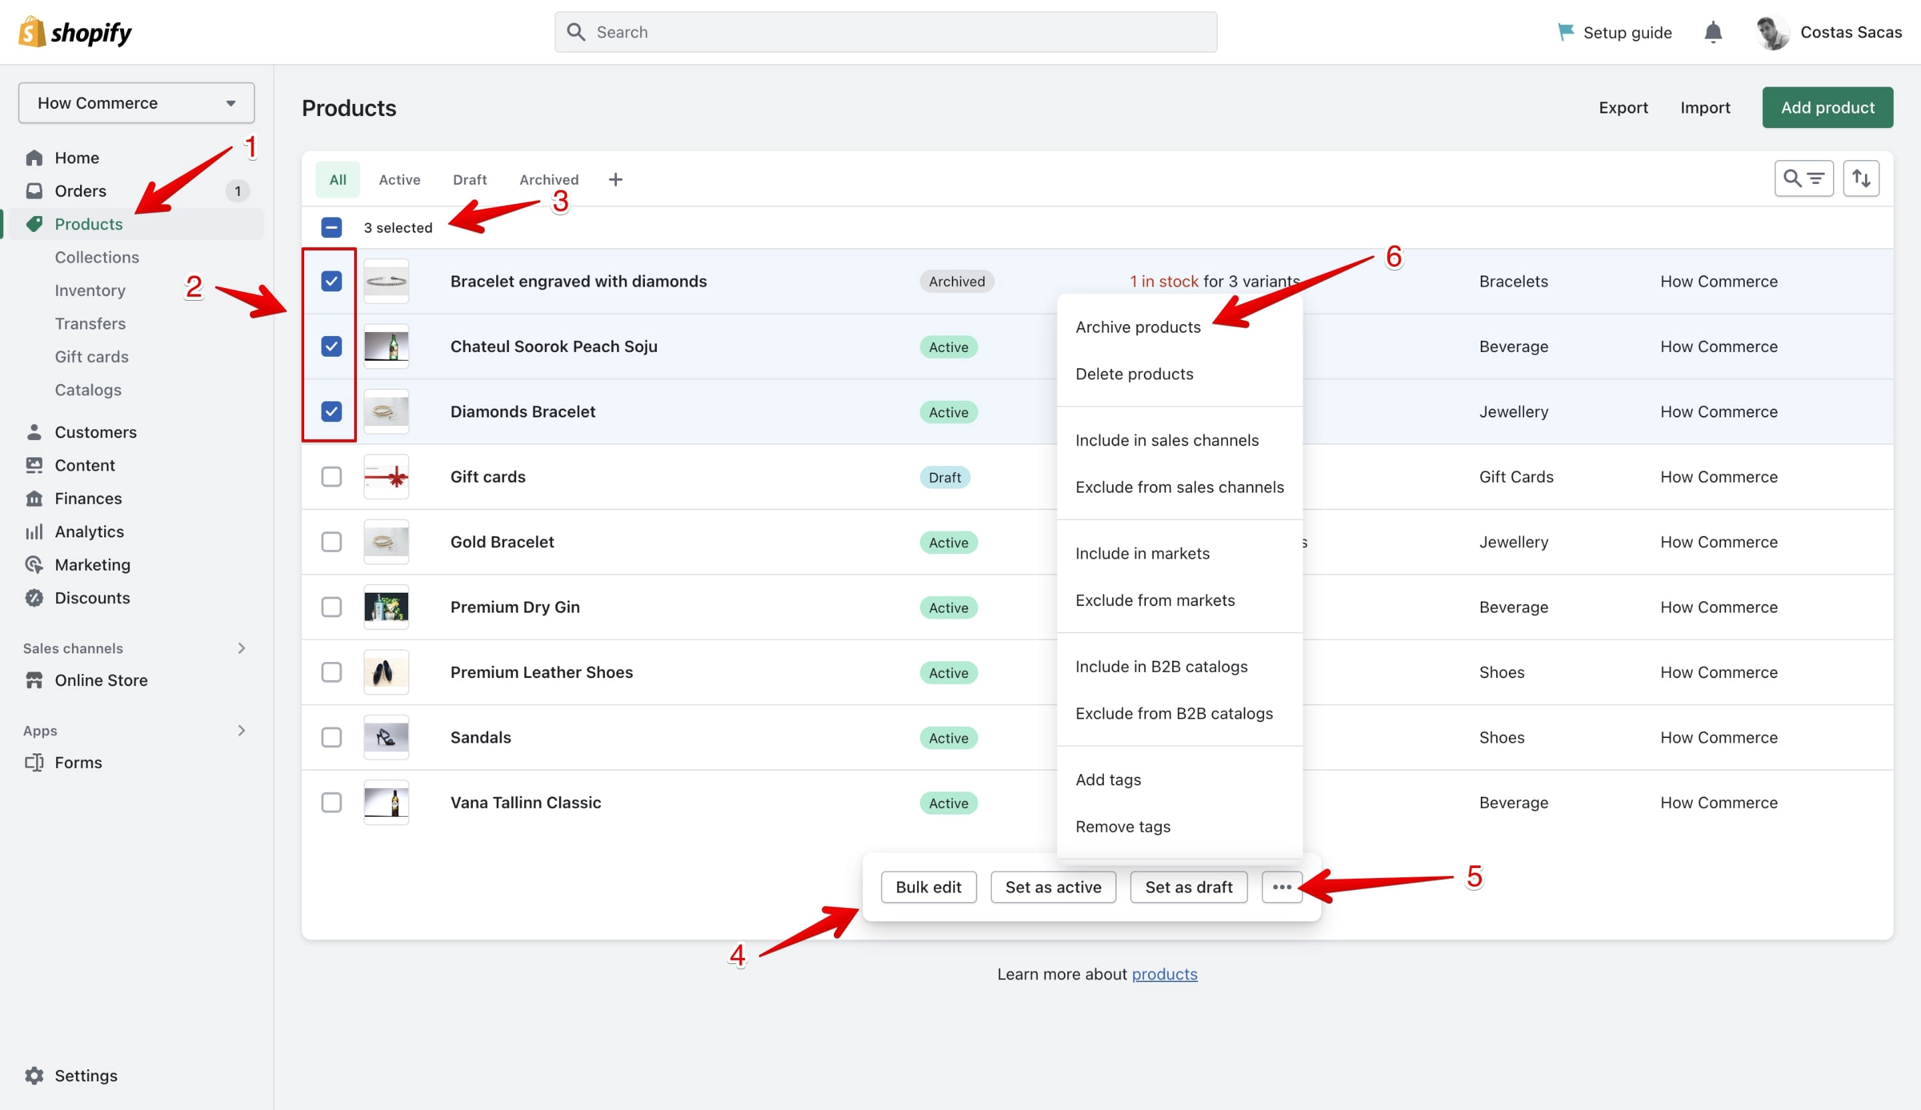The height and width of the screenshot is (1110, 1921).
Task: Choose Delete products from the menu
Action: [1135, 374]
